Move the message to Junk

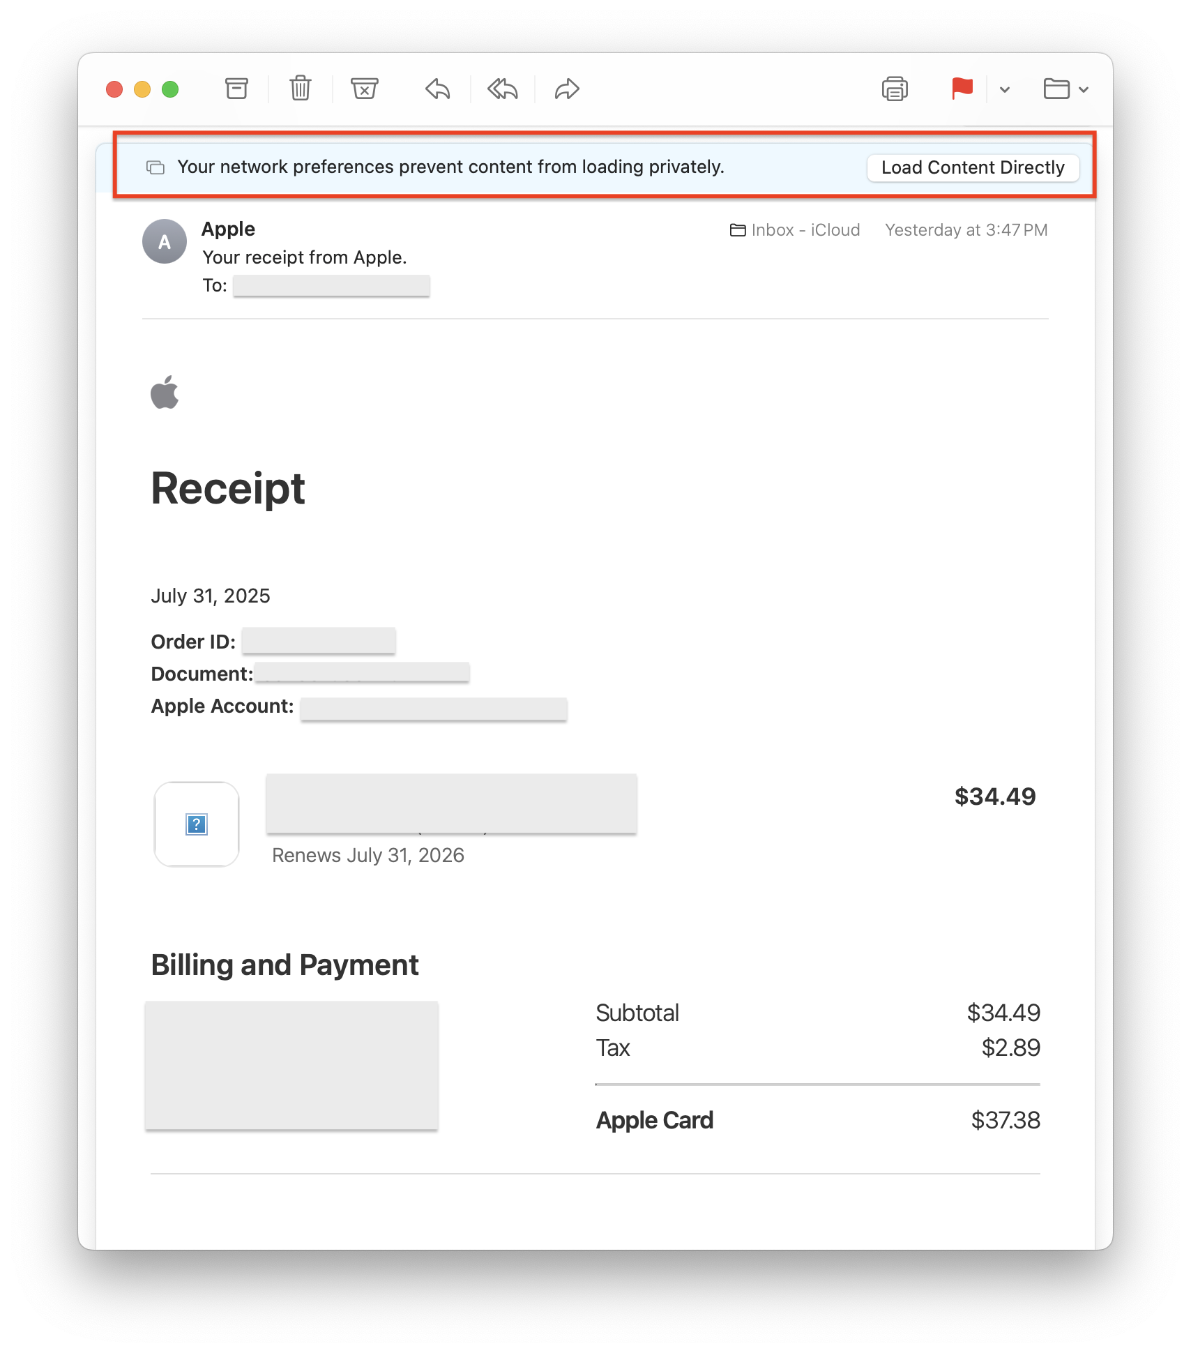364,89
